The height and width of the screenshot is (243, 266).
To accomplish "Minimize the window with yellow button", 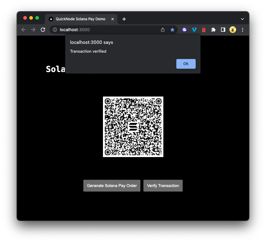I will (x=31, y=18).
